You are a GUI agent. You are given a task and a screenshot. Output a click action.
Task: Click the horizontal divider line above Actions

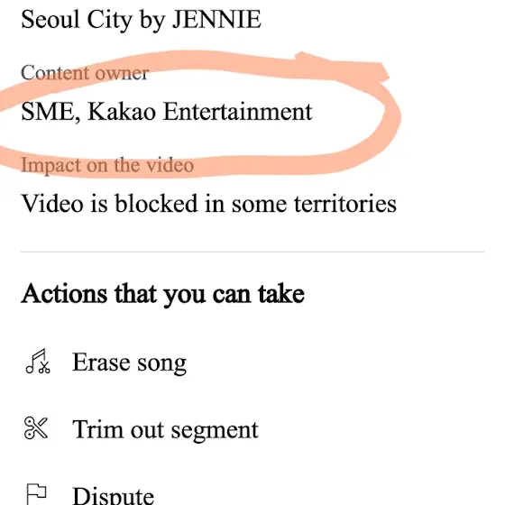tap(252, 252)
